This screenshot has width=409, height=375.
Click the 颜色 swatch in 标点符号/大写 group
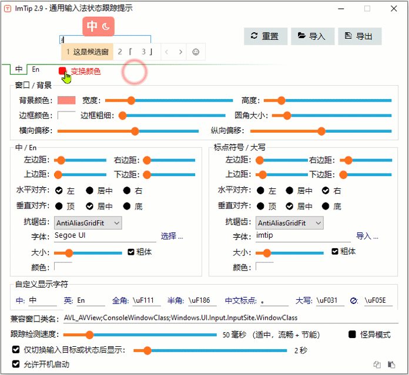[264, 266]
